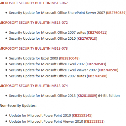Click the KB2810009 Office 2013 link

pos(87,96)
